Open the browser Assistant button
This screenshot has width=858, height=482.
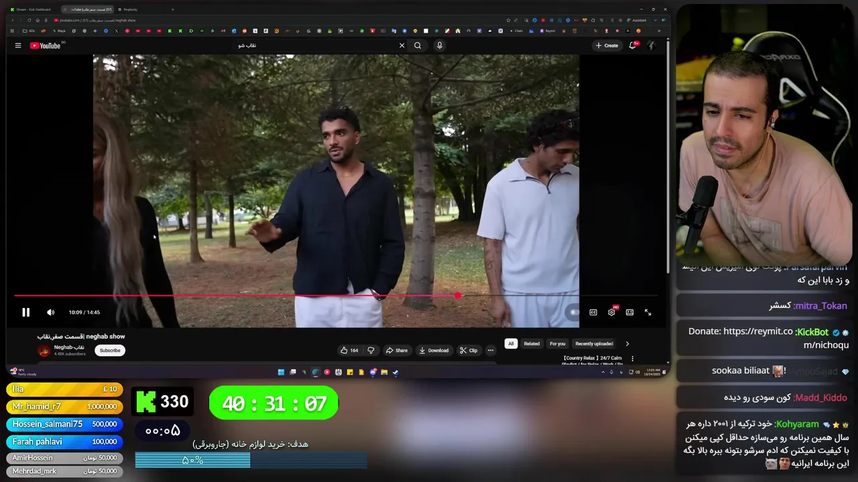click(636, 20)
